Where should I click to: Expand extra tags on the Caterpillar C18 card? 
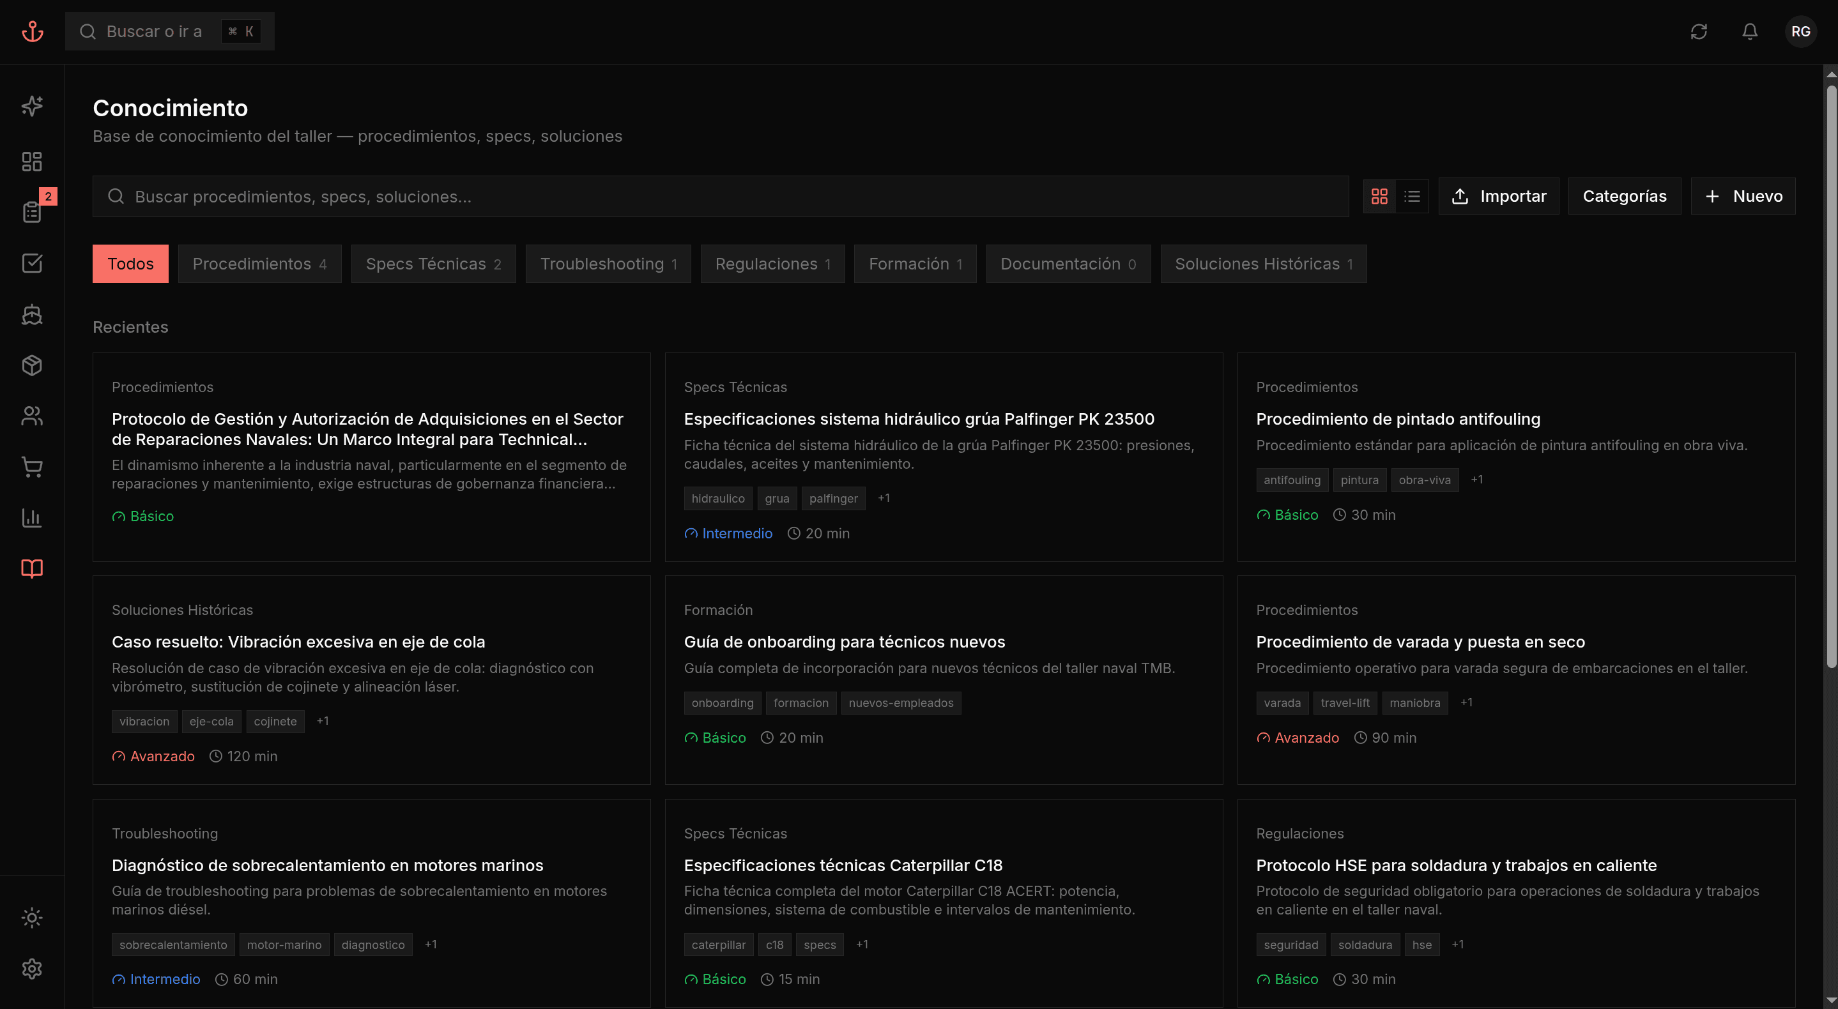coord(861,944)
